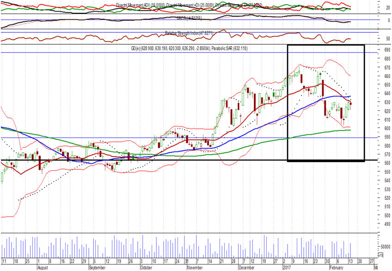Click the date label 30 on time axis
Viewport: 392px width, 271px height.
(x=327, y=261)
